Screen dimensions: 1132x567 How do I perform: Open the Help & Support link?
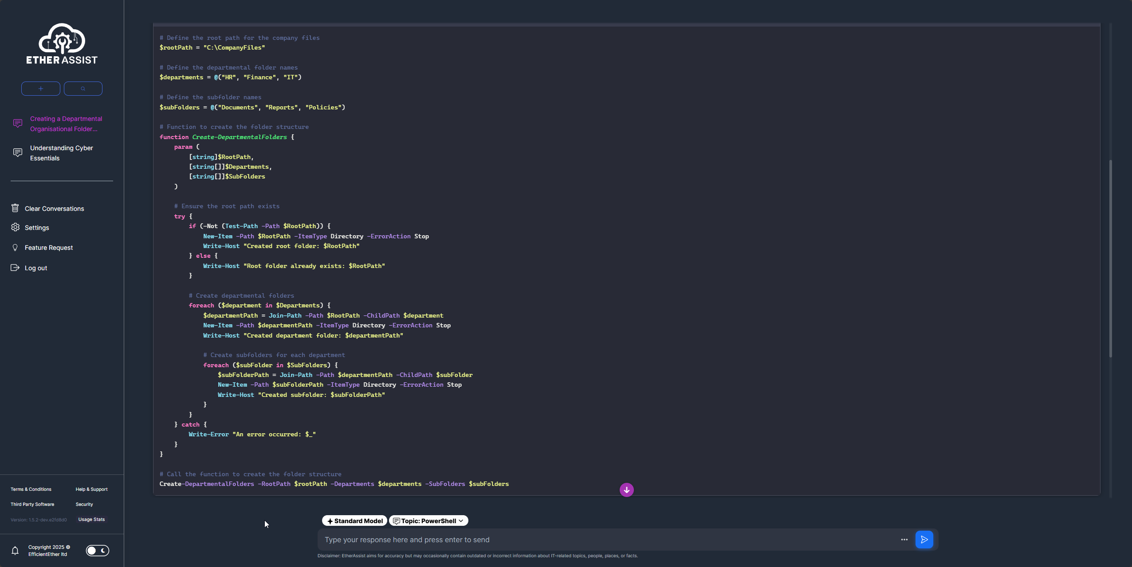(92, 489)
